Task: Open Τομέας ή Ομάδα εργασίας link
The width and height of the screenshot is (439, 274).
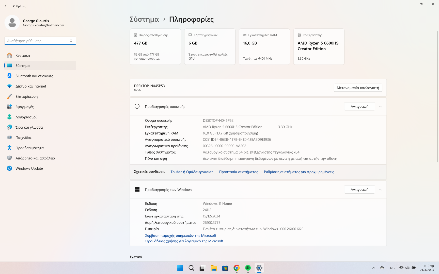Action: click(192, 172)
